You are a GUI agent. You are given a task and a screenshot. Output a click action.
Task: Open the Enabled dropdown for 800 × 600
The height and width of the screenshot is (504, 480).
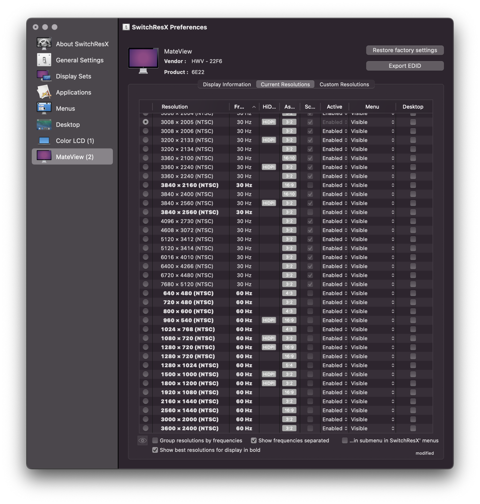335,311
